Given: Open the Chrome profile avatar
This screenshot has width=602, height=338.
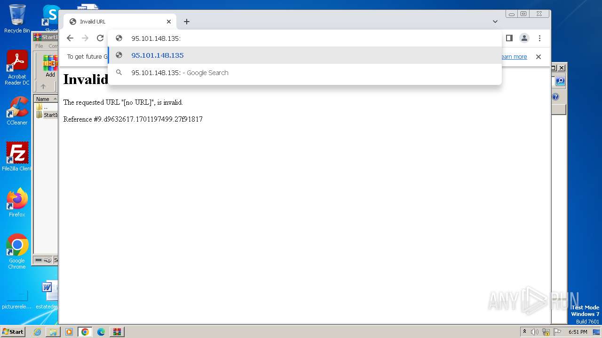Looking at the screenshot, I should (524, 38).
